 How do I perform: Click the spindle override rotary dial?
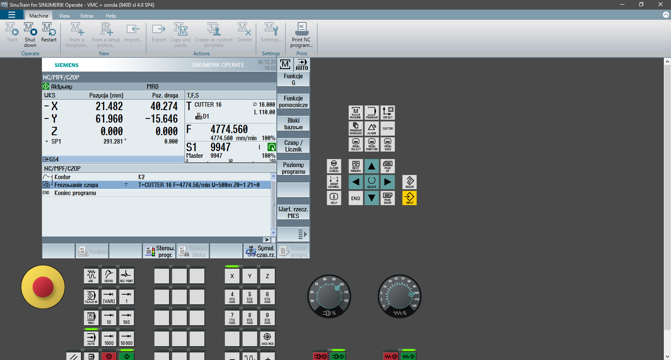tap(329, 296)
